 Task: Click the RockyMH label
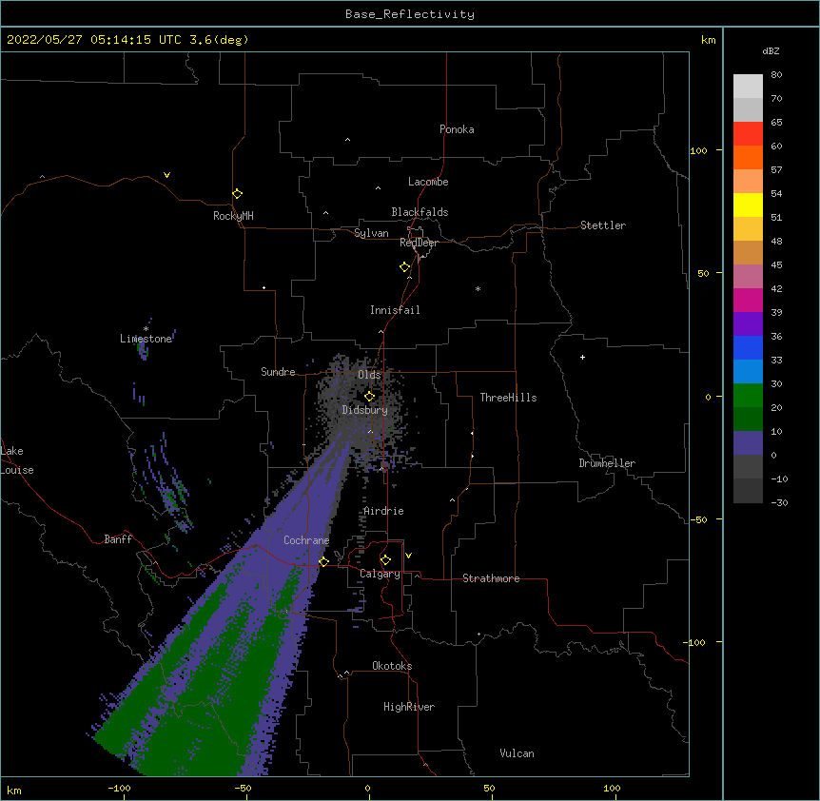[x=233, y=216]
